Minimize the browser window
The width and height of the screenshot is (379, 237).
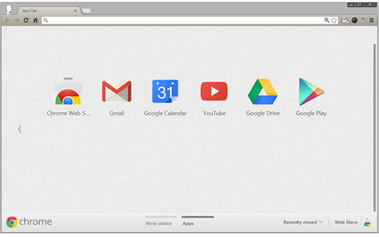coord(351,5)
